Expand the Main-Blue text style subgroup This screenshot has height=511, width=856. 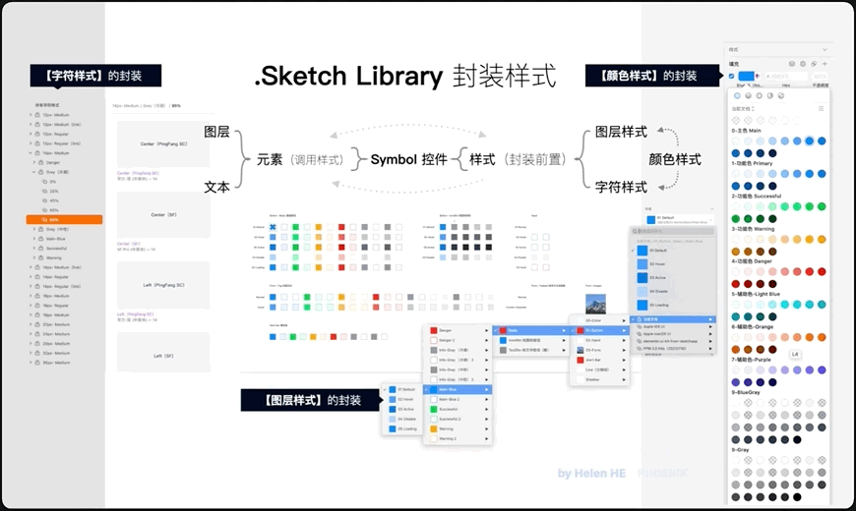(33, 239)
